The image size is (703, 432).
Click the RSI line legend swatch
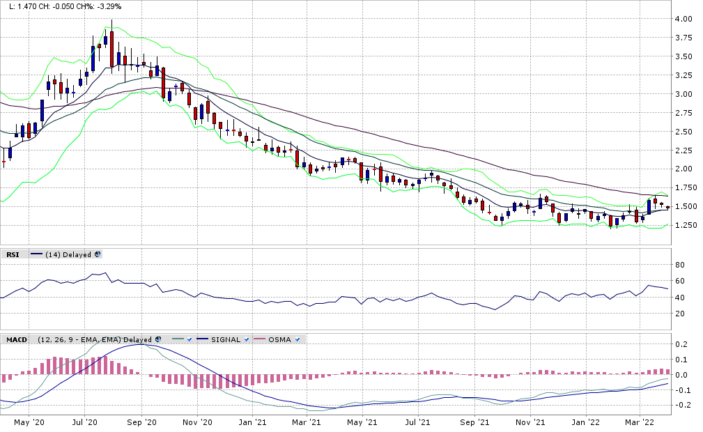tap(36, 254)
